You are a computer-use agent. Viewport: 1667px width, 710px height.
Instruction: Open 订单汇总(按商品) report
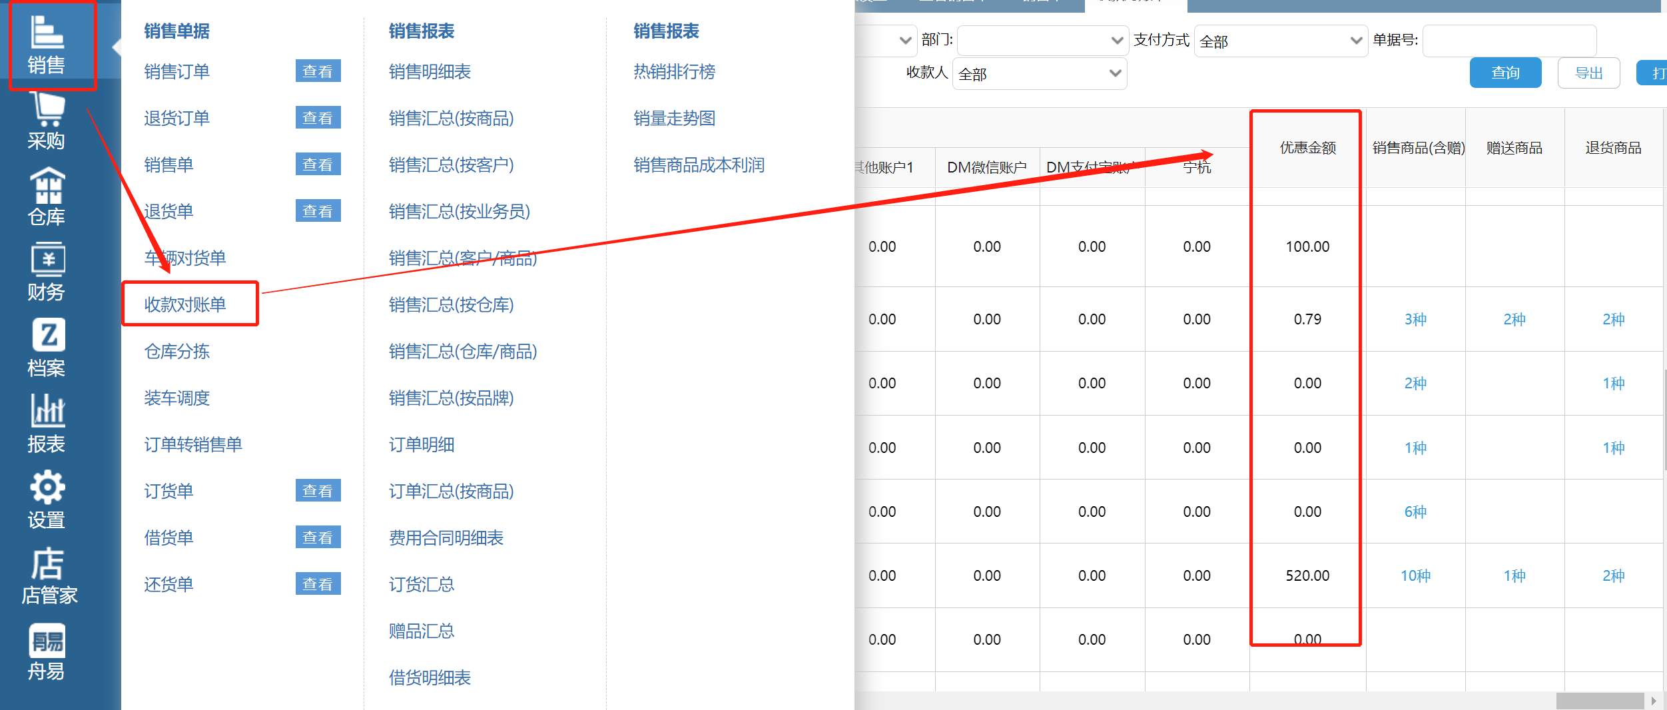(x=452, y=491)
